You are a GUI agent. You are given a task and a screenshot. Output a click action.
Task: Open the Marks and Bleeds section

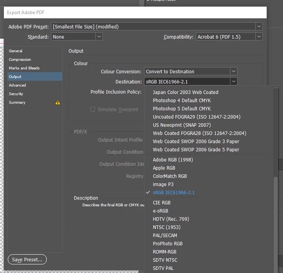pyautogui.click(x=35, y=68)
